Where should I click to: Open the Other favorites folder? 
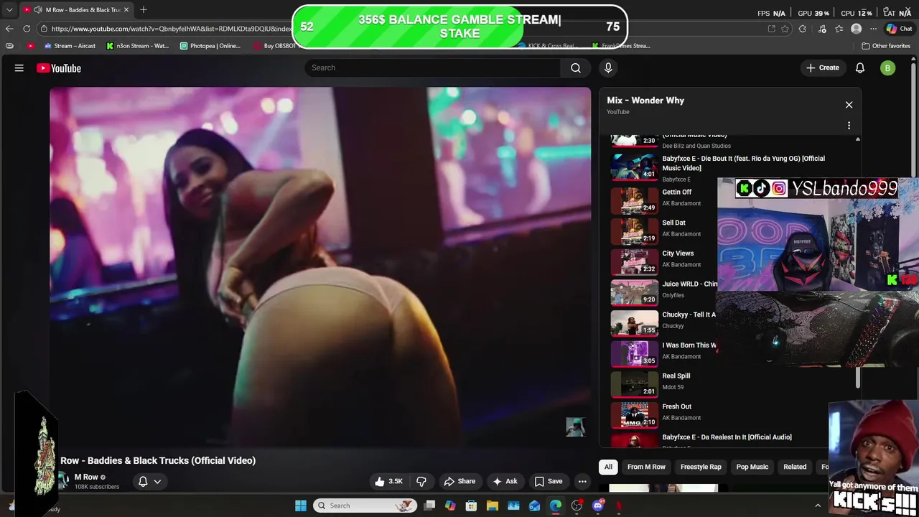(x=886, y=46)
